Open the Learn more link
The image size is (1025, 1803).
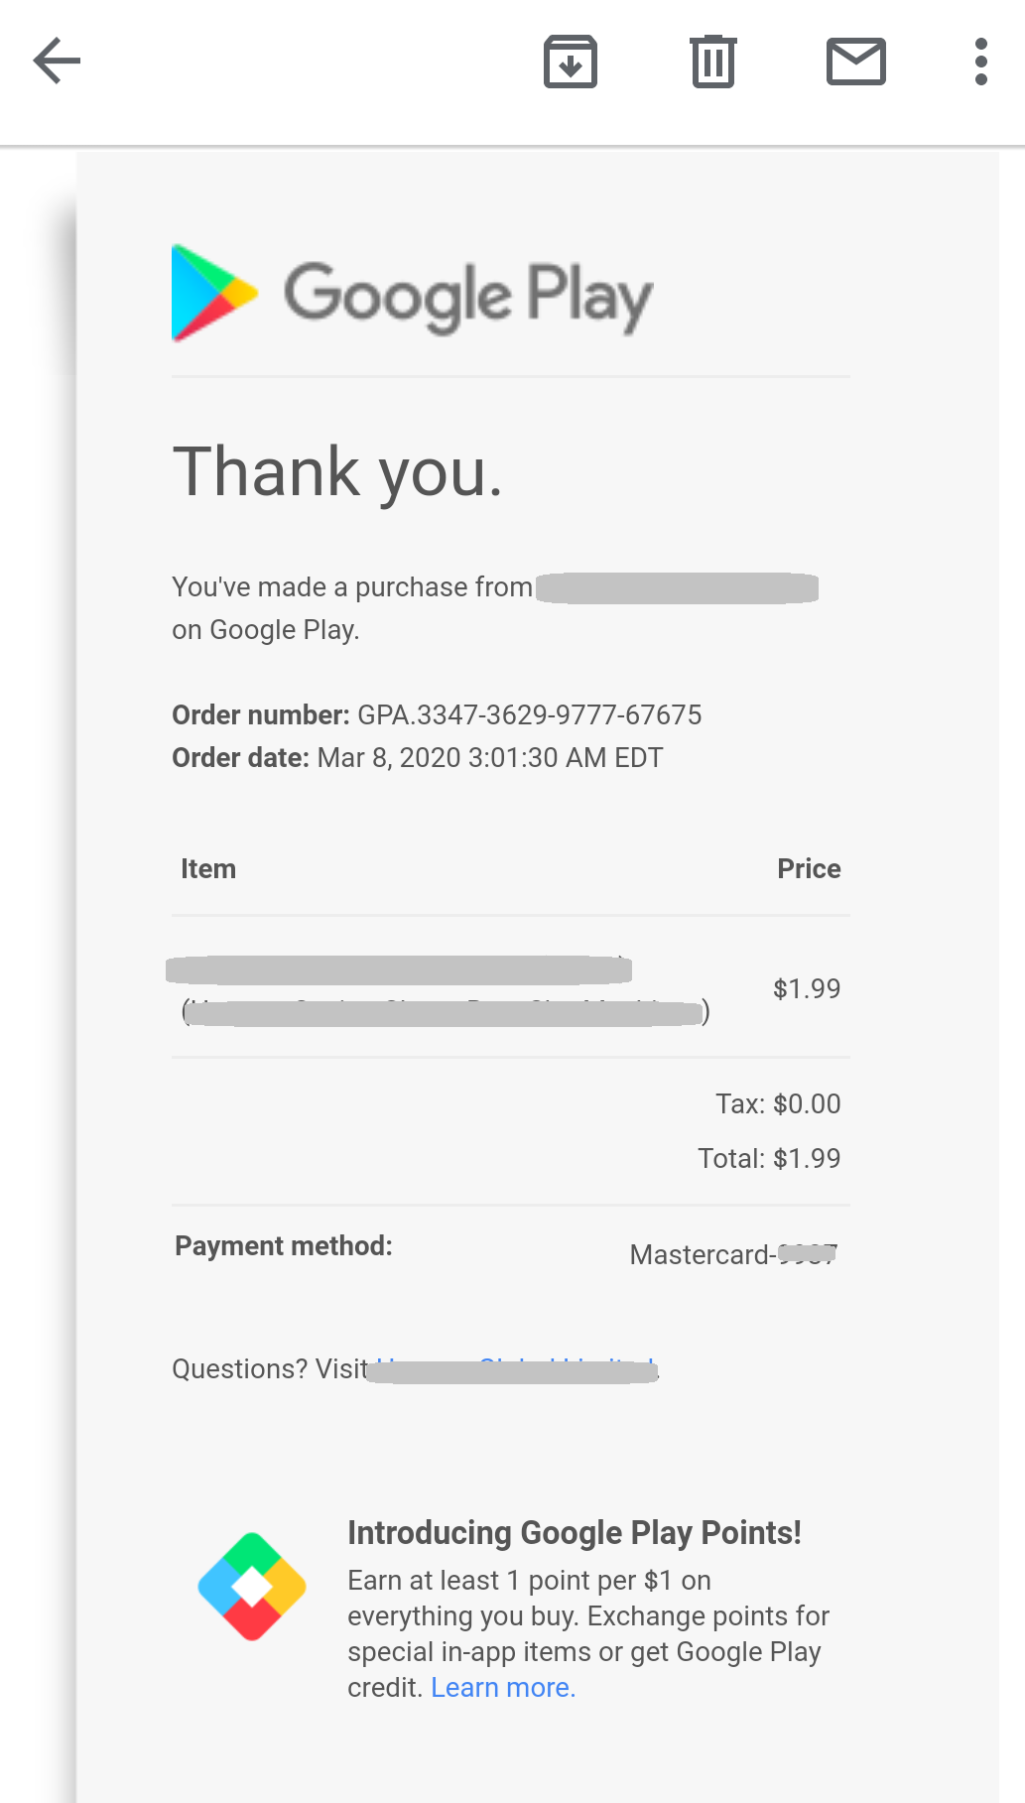coord(503,1688)
